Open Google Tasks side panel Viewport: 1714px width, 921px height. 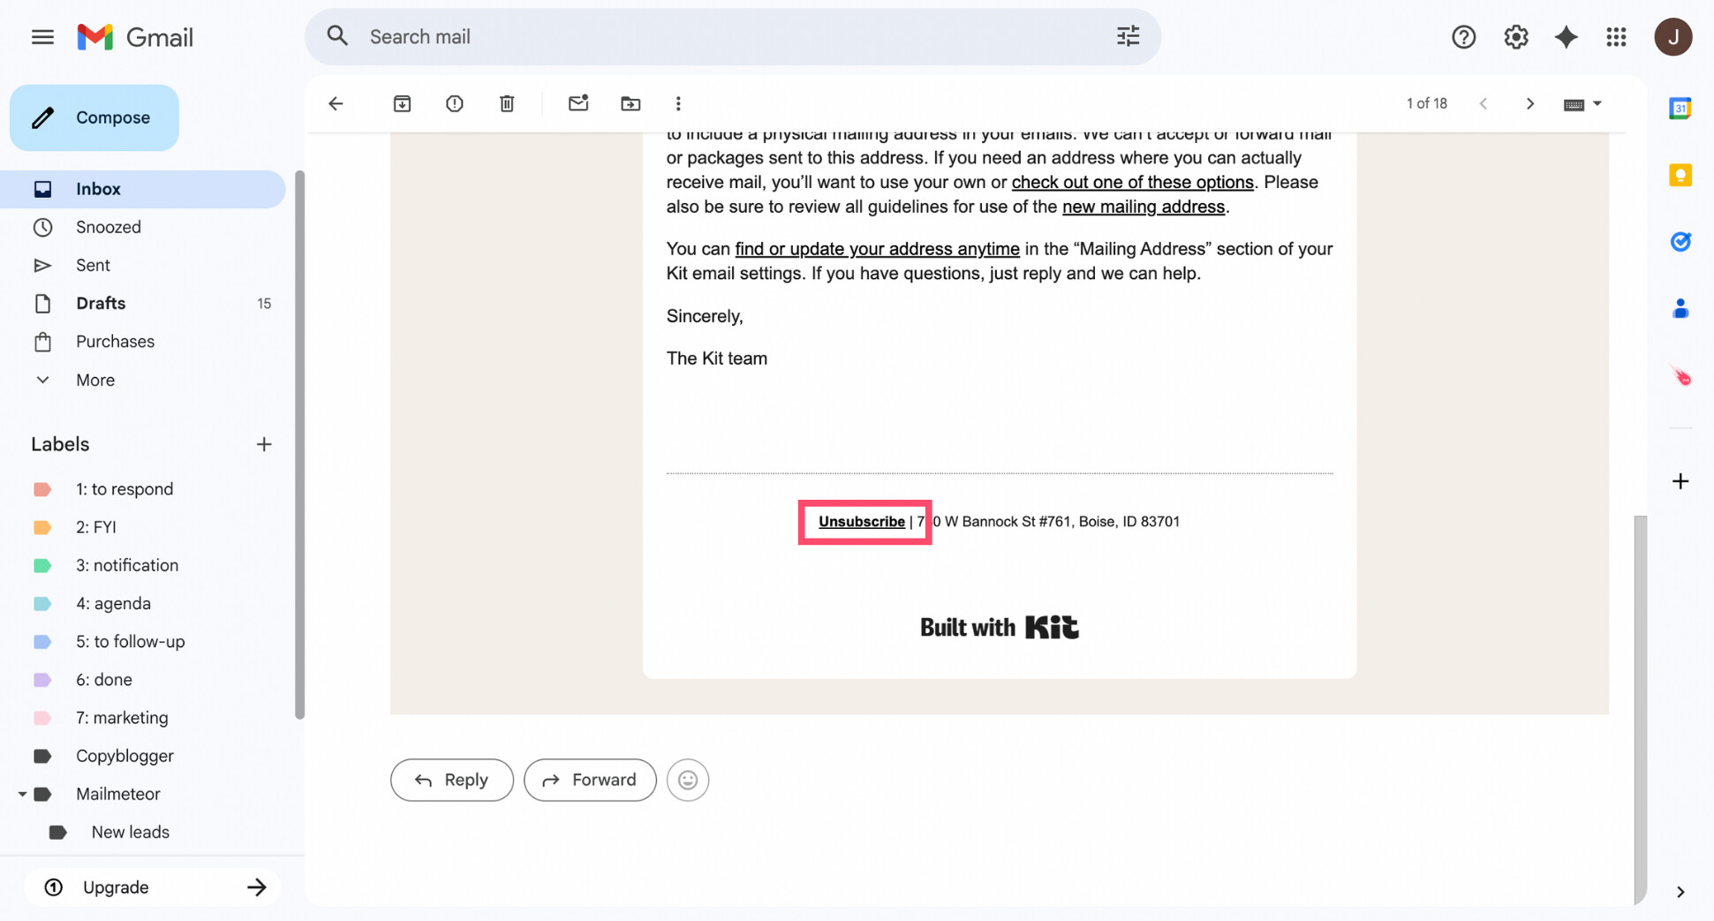coord(1680,241)
